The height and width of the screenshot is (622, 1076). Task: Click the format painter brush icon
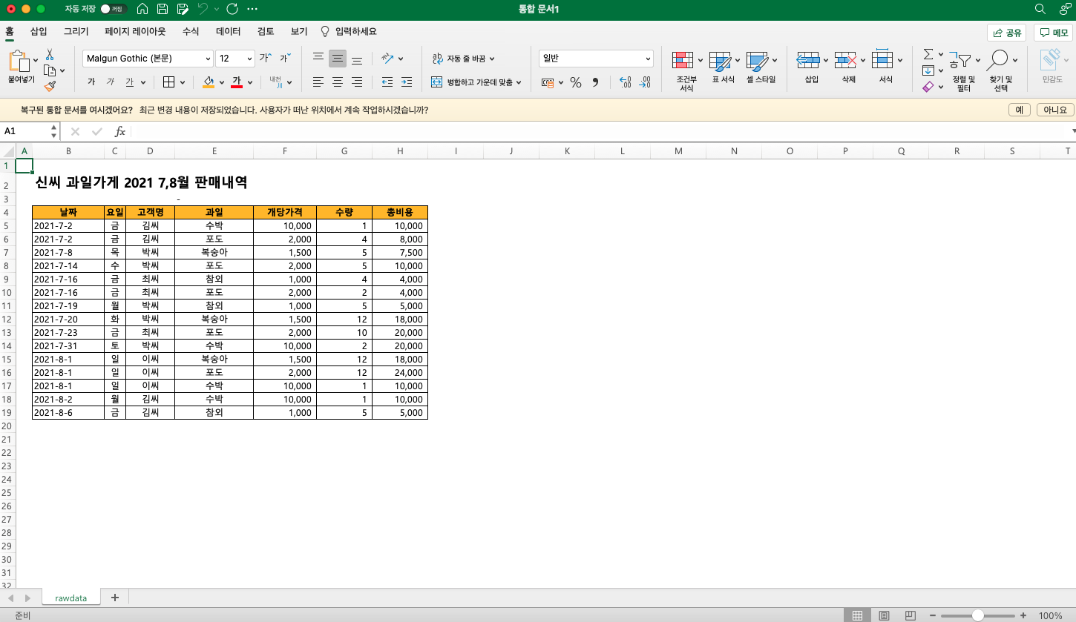[50, 86]
